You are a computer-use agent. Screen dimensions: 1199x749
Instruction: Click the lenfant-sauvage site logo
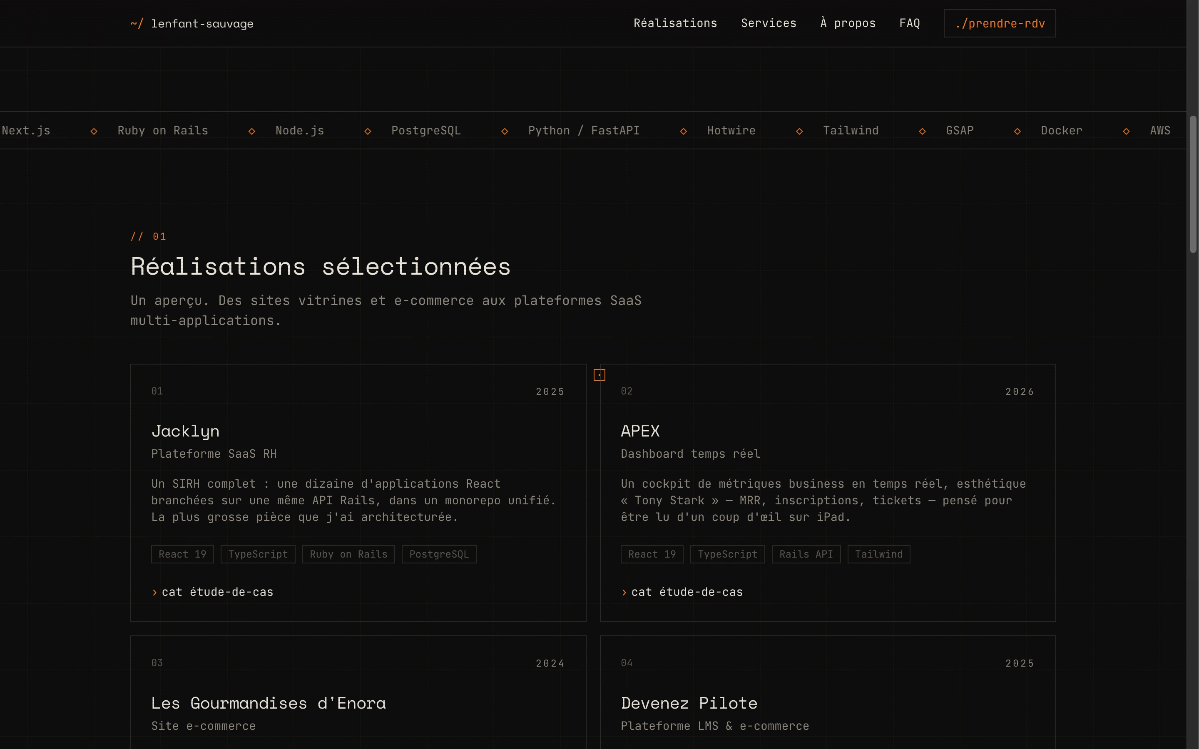pyautogui.click(x=192, y=23)
